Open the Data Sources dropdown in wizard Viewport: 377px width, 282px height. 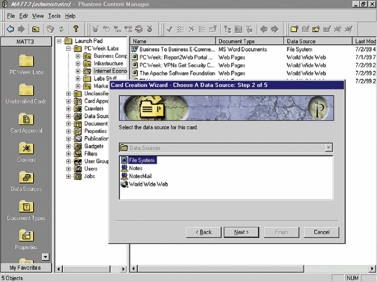pos(329,148)
